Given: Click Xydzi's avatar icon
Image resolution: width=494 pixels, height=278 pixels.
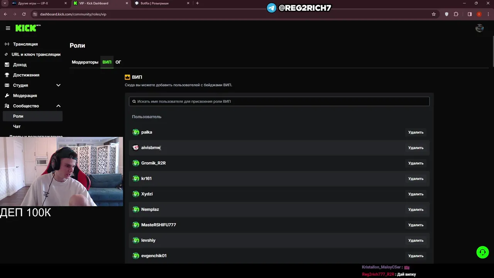Looking at the screenshot, I should coord(135,194).
